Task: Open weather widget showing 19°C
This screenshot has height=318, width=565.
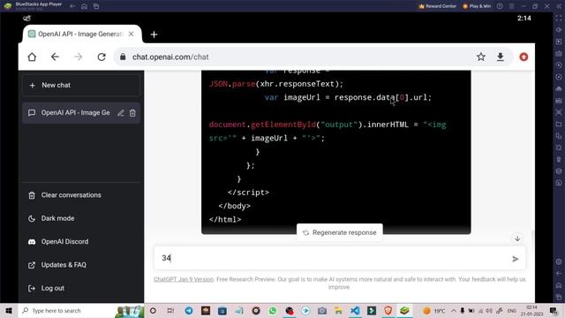Action: (433, 311)
